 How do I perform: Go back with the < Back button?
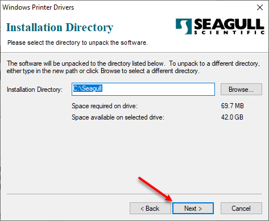[150, 209]
